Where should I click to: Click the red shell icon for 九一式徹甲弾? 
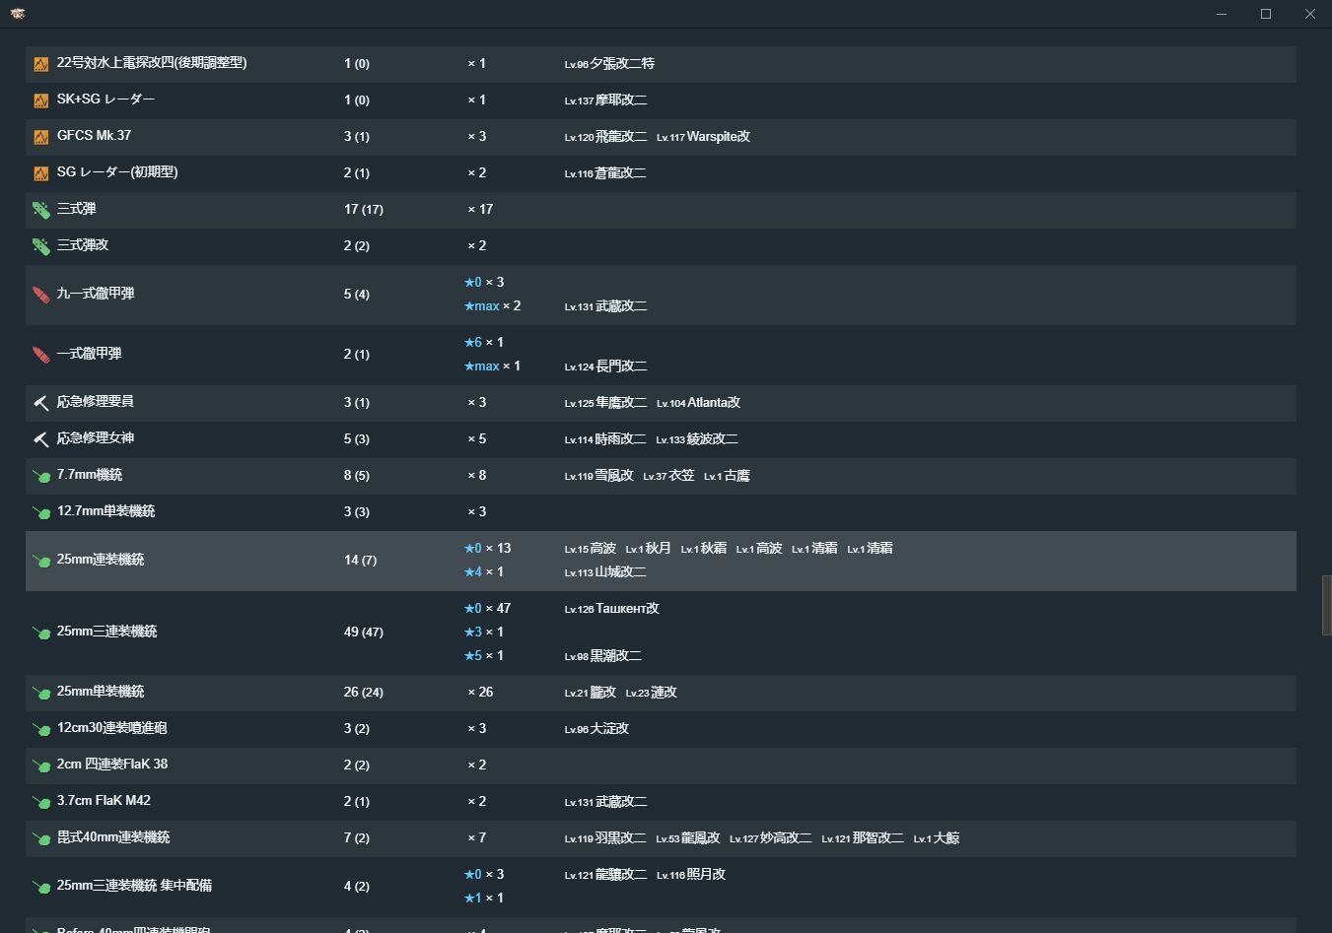pos(40,295)
